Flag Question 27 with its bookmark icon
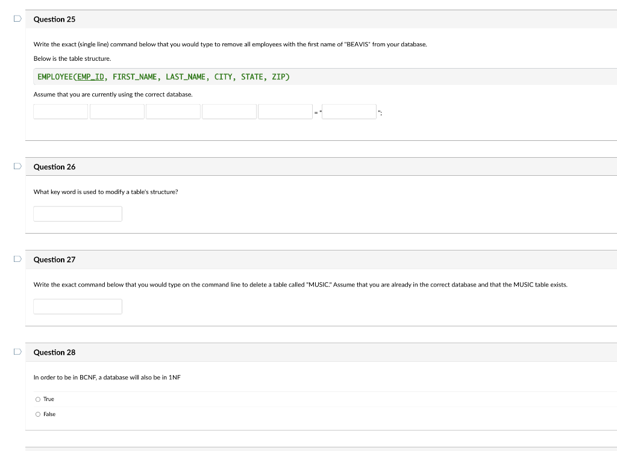 [x=17, y=259]
